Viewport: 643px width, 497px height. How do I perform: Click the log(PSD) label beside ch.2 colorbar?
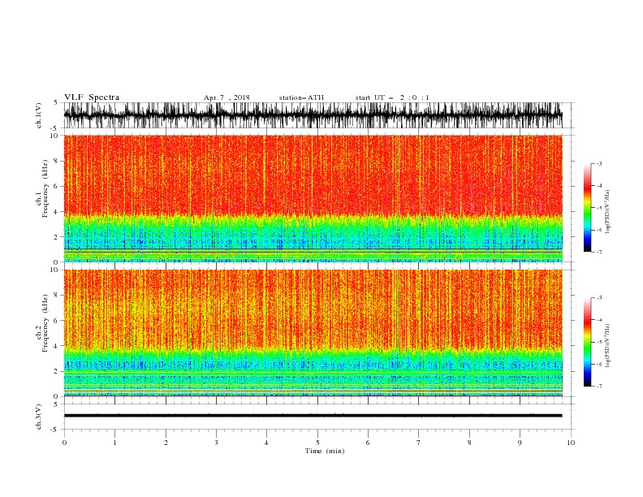pyautogui.click(x=607, y=346)
